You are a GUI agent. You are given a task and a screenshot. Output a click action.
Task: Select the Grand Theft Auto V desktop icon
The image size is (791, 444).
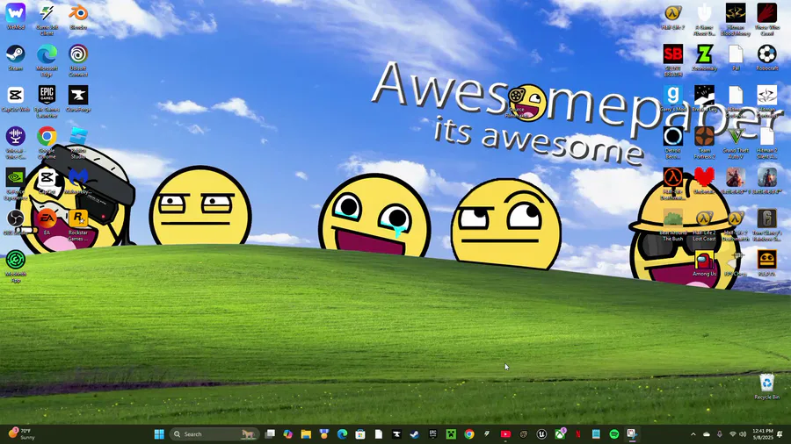(736, 143)
